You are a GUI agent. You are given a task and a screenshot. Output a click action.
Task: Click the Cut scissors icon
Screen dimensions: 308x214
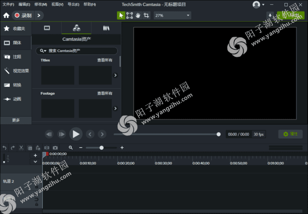(21, 147)
